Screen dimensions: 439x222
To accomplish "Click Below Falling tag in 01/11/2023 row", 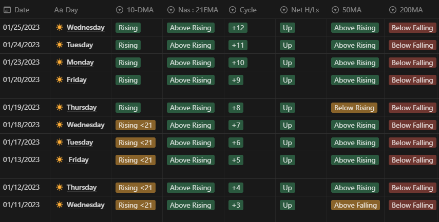I will click(x=412, y=205).
